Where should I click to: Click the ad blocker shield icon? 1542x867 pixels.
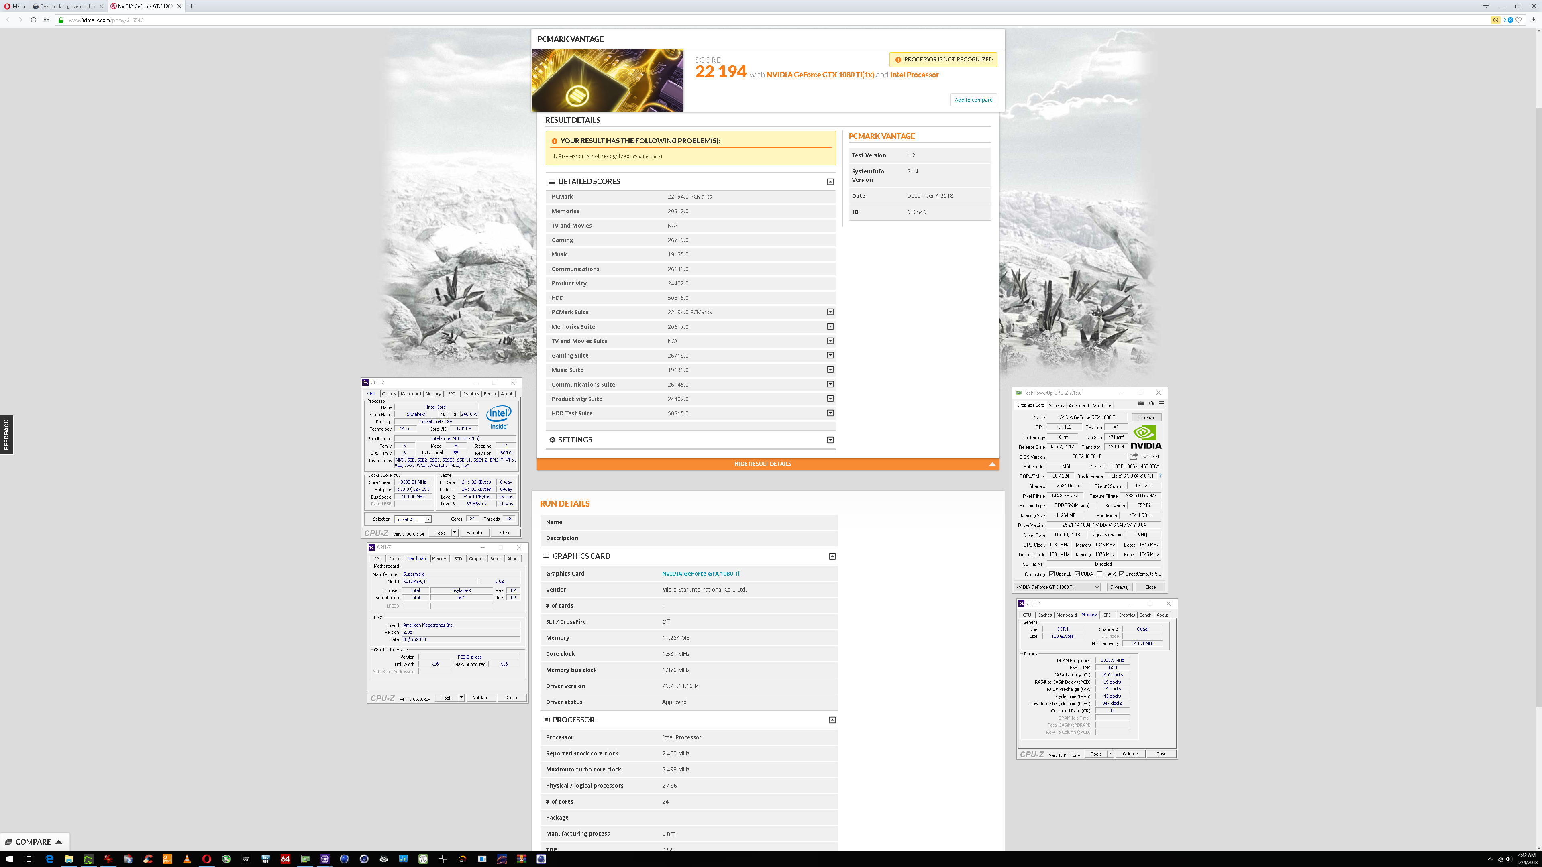point(1510,20)
